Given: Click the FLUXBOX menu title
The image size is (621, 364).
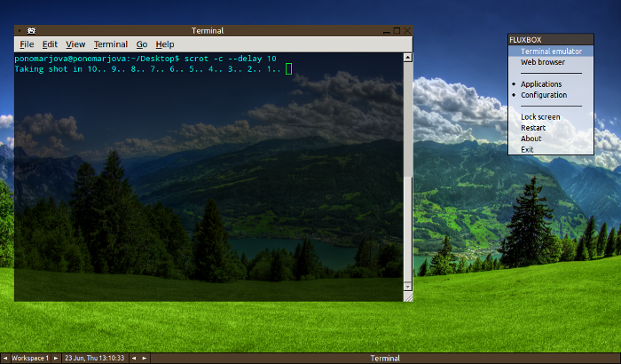Looking at the screenshot, I should [551, 40].
